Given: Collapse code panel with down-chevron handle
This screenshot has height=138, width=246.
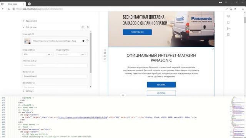Looking at the screenshot, I should pos(123,95).
